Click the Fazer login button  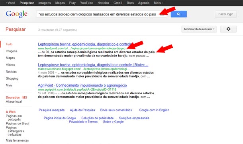(225, 14)
